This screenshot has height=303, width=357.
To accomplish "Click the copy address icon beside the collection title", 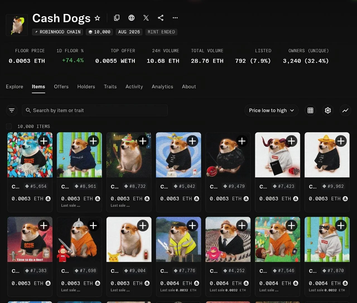I will coord(117,18).
